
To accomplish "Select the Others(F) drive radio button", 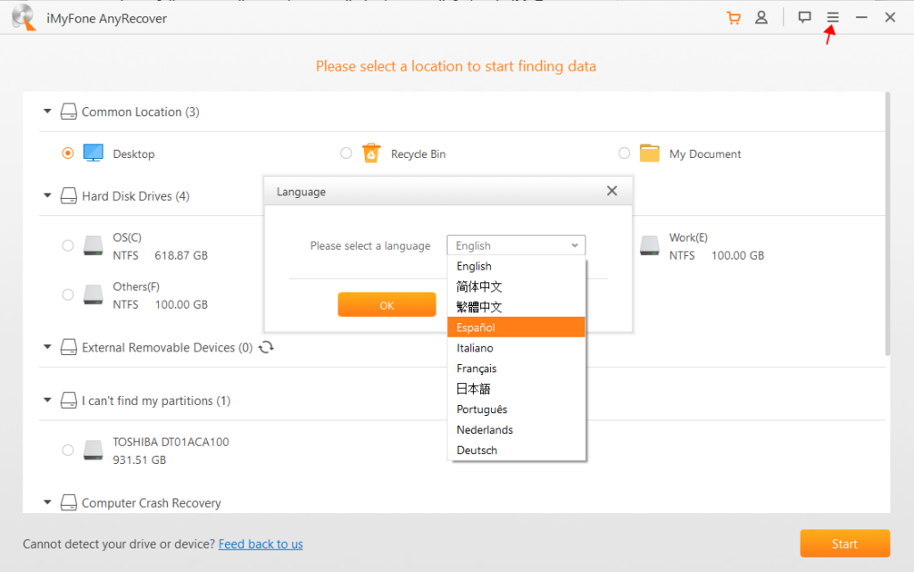I will pyautogui.click(x=68, y=294).
